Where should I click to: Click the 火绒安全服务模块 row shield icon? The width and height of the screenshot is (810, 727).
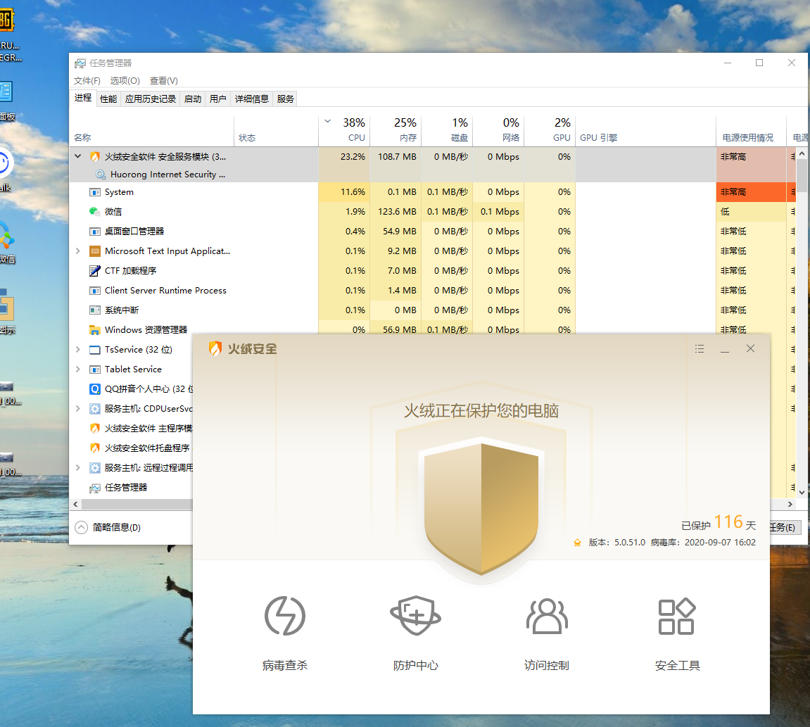(94, 156)
